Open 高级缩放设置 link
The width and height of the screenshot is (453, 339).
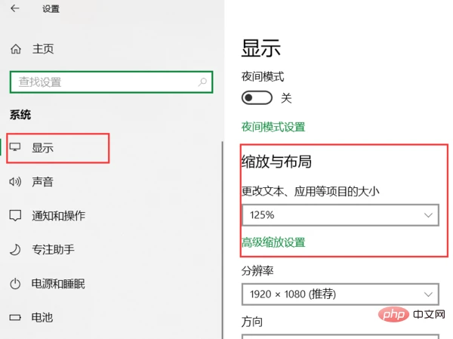(x=273, y=242)
